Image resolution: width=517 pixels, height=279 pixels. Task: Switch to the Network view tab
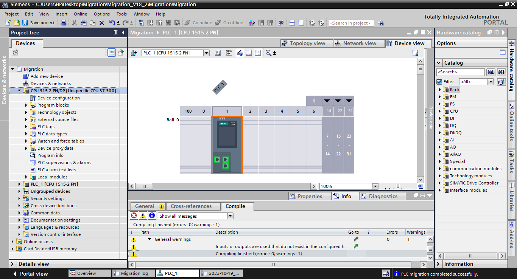pos(359,43)
